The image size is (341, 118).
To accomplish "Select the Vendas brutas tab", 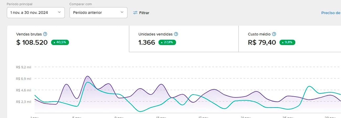I will coord(68,39).
